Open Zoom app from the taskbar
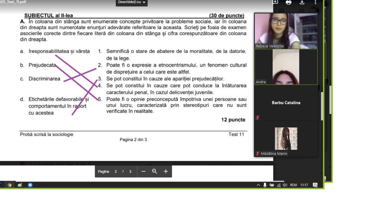This screenshot has width=382, height=215. [x=30, y=185]
